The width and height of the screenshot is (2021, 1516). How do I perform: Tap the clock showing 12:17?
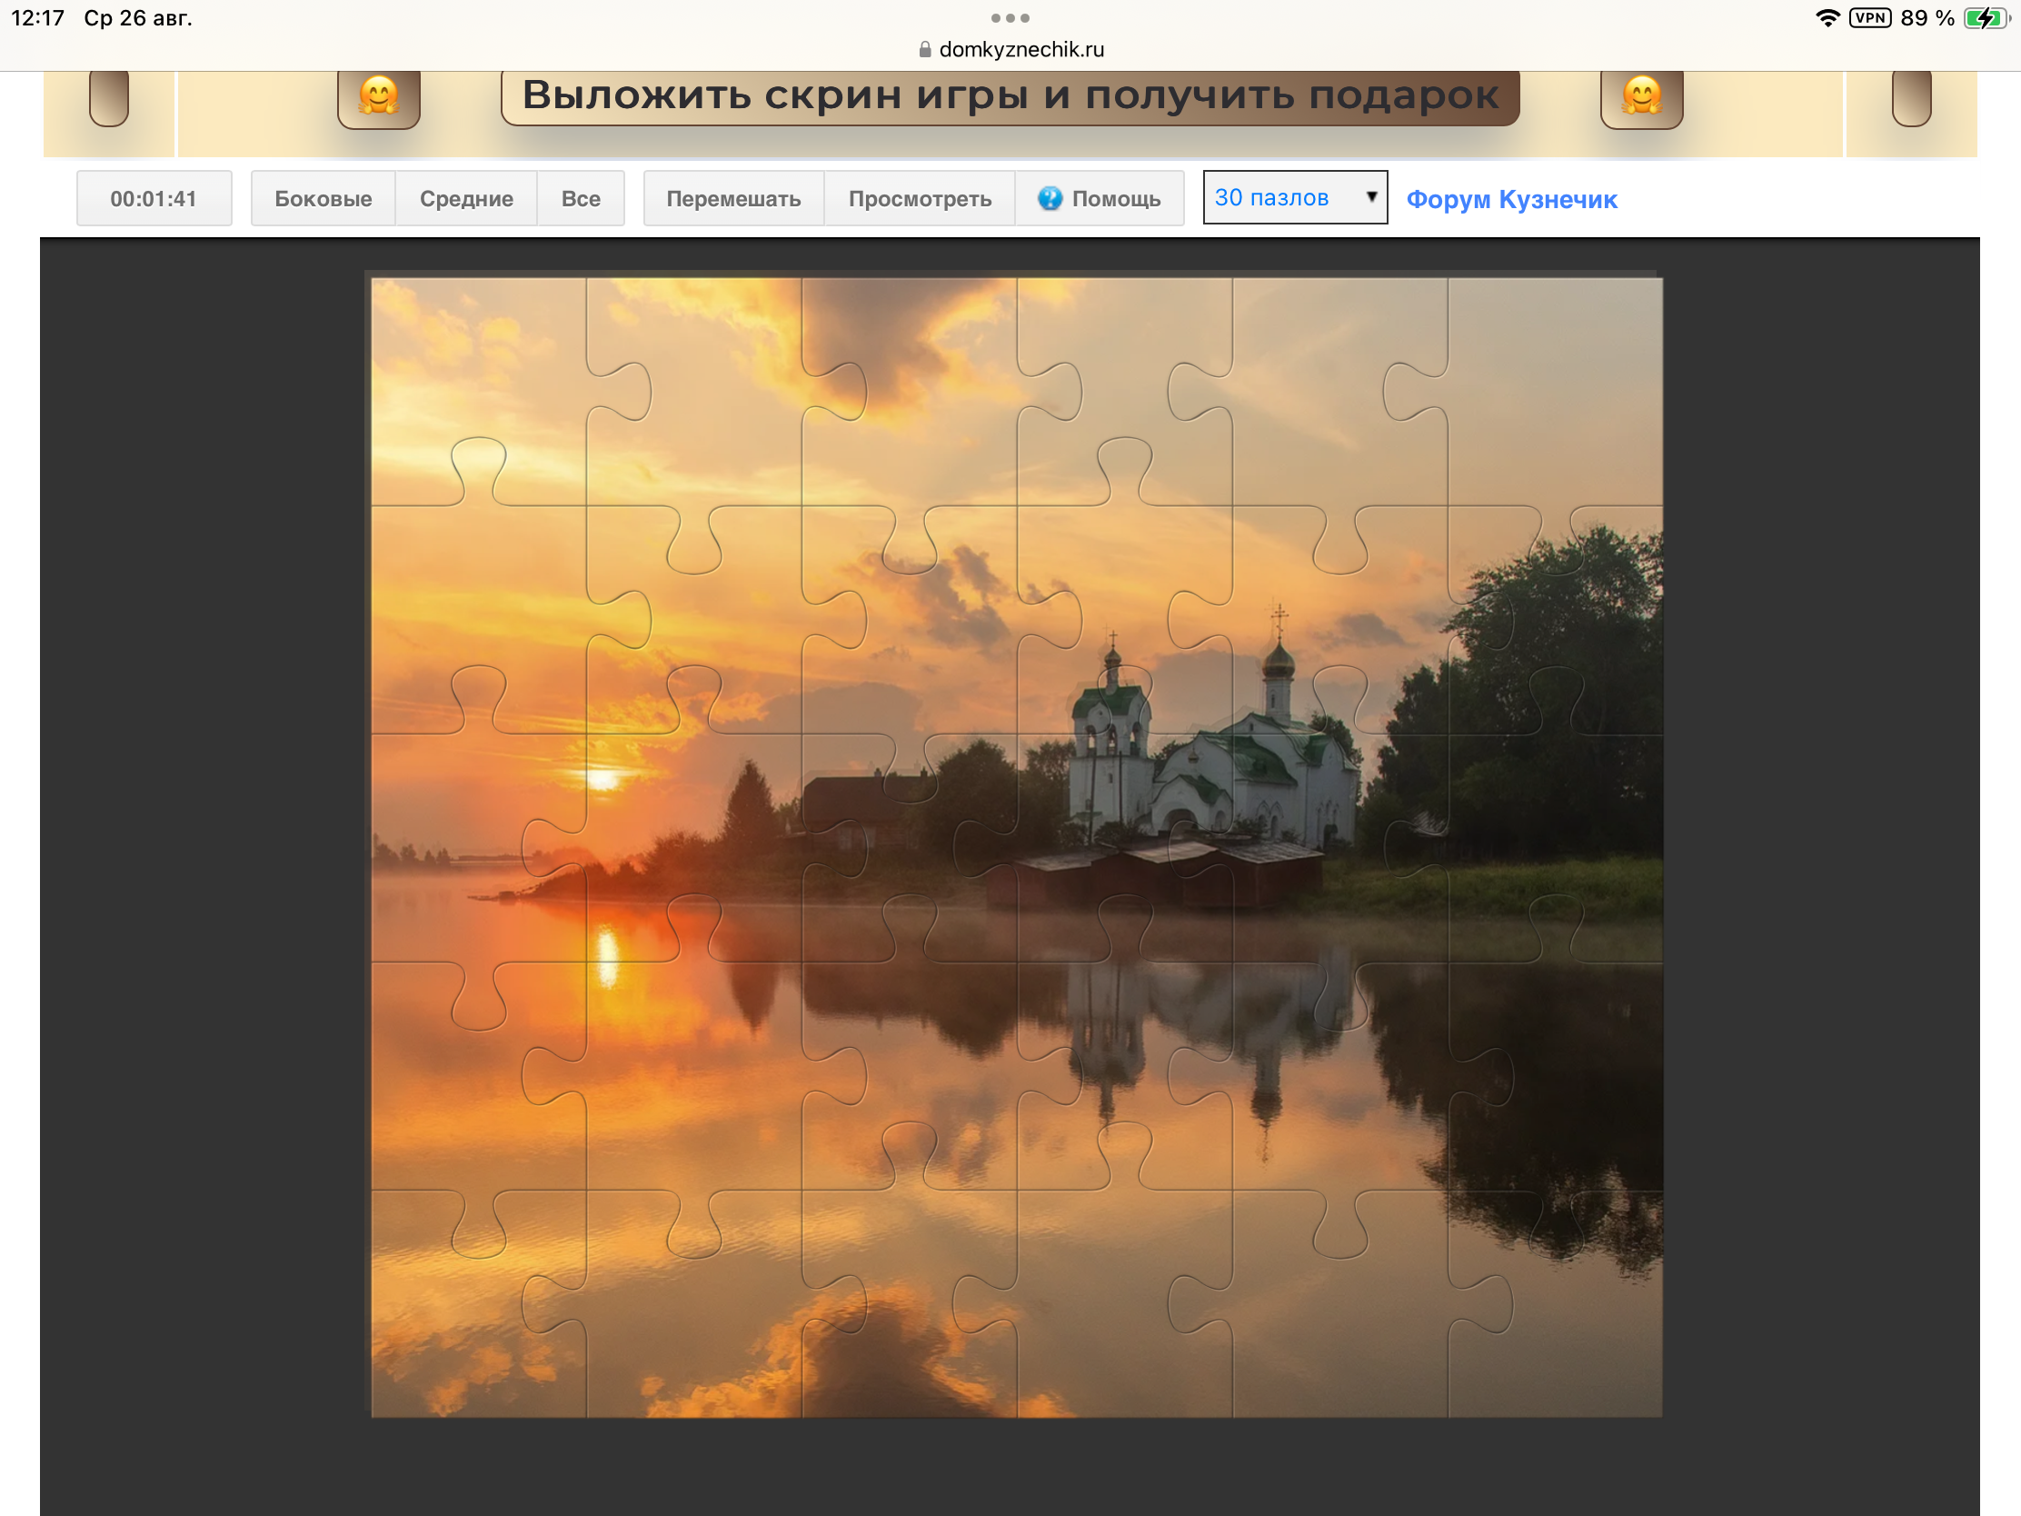(37, 18)
